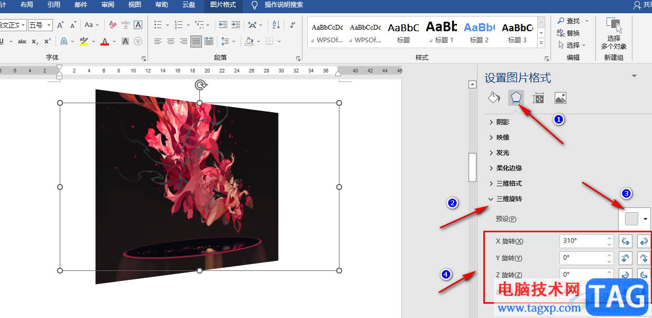Apply the Heading 1 style

coord(441,32)
